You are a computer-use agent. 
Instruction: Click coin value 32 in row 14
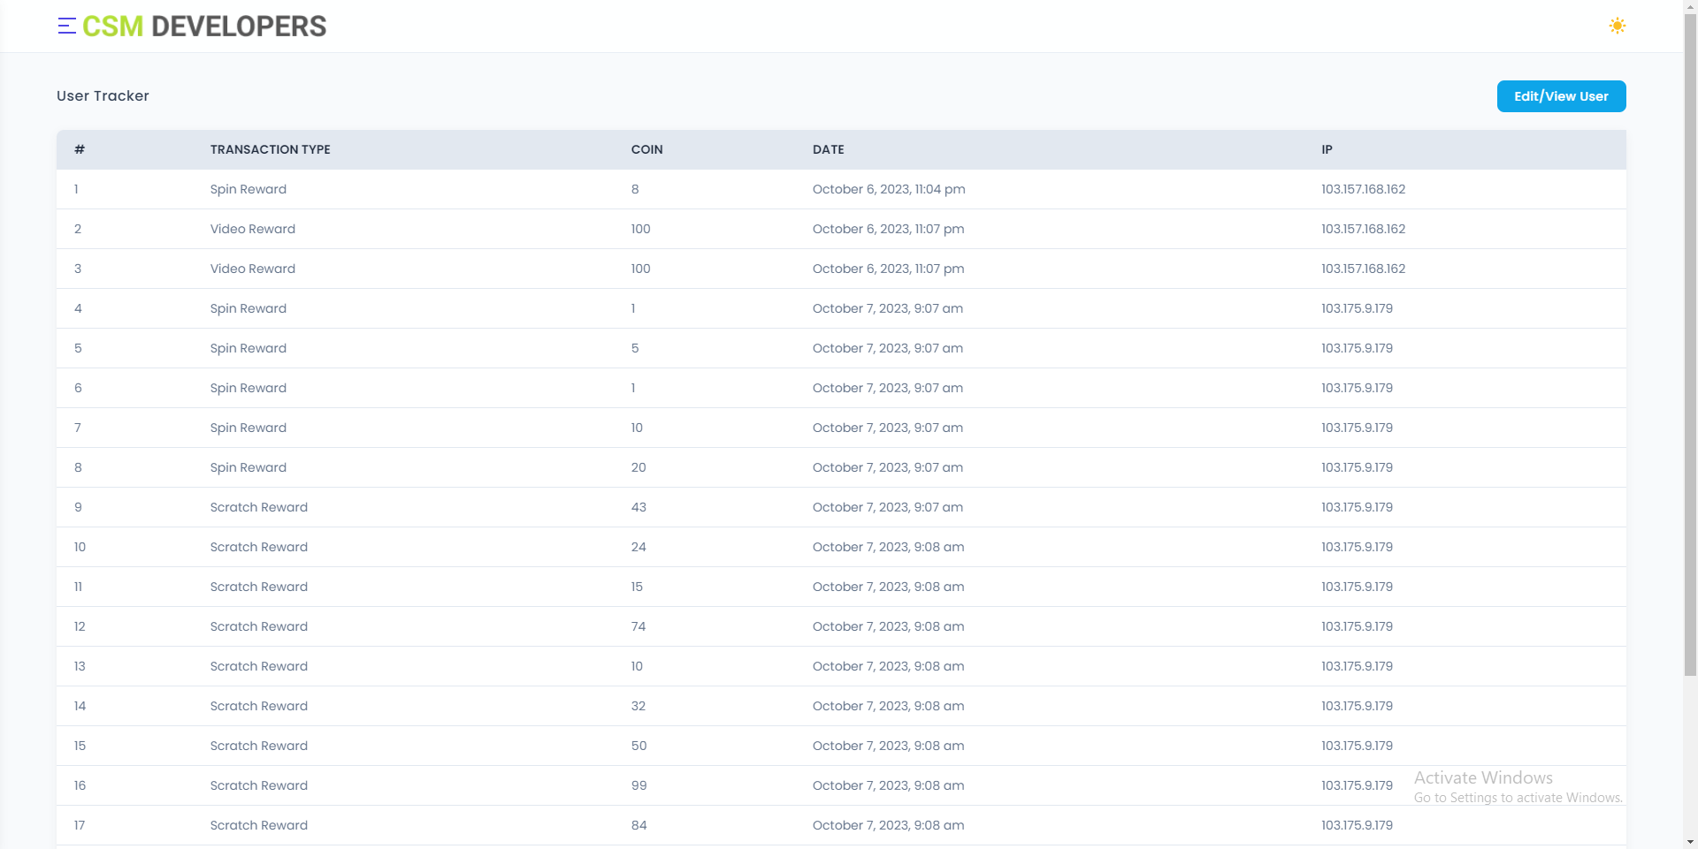(639, 706)
